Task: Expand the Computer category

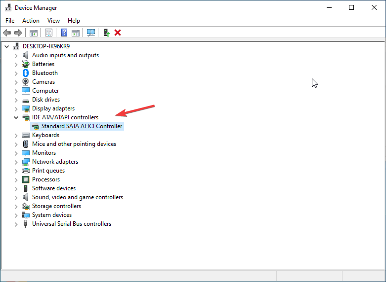Action: (x=16, y=91)
